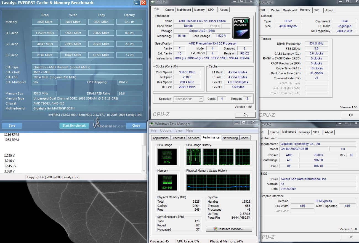This screenshot has width=359, height=243.
Task: Click the DRAM:FSB Ratio value 16:6
Action: click(x=130, y=93)
